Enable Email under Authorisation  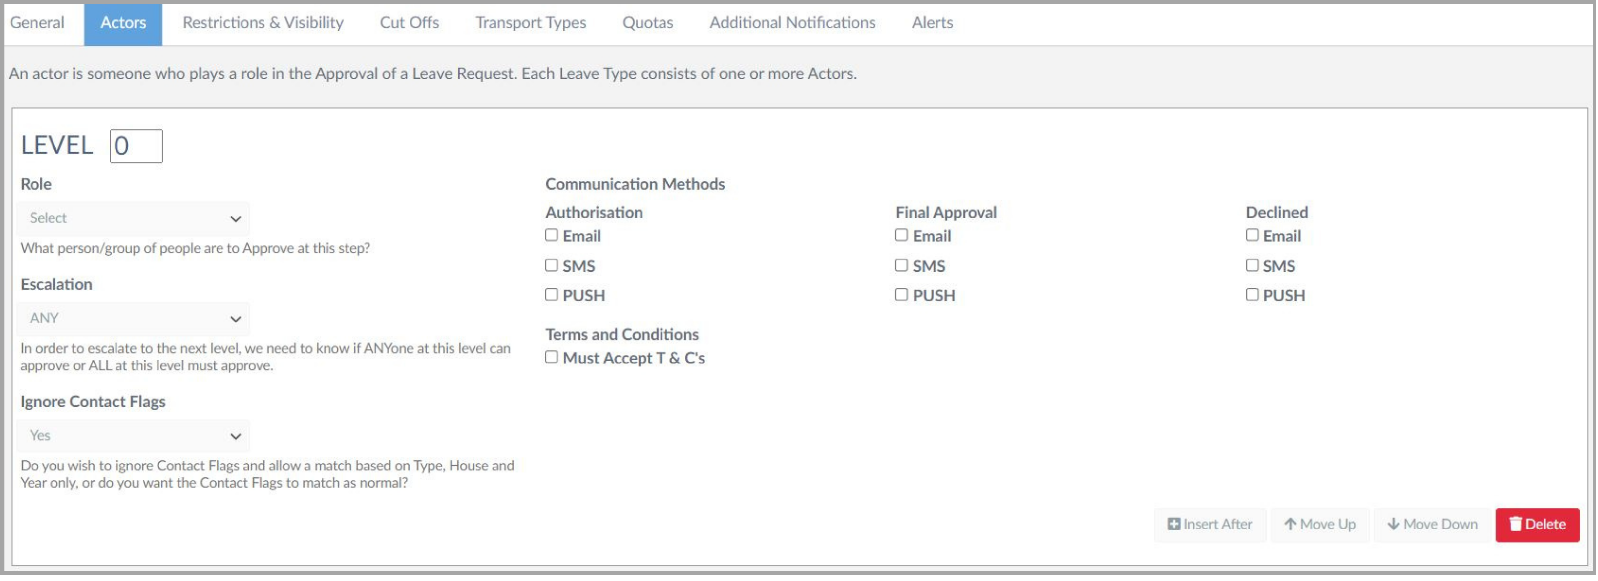coord(552,235)
